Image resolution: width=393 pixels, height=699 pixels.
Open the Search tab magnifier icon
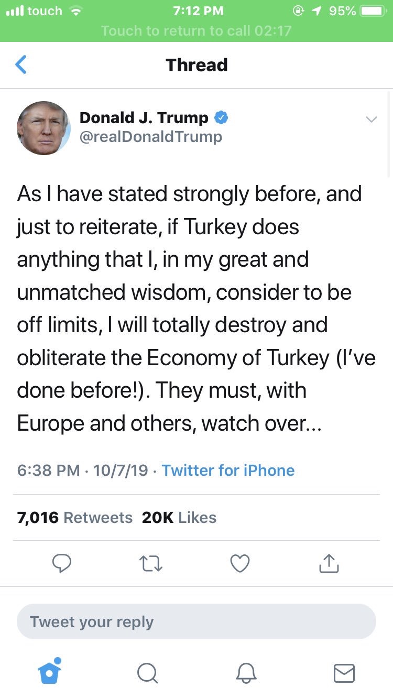[147, 673]
